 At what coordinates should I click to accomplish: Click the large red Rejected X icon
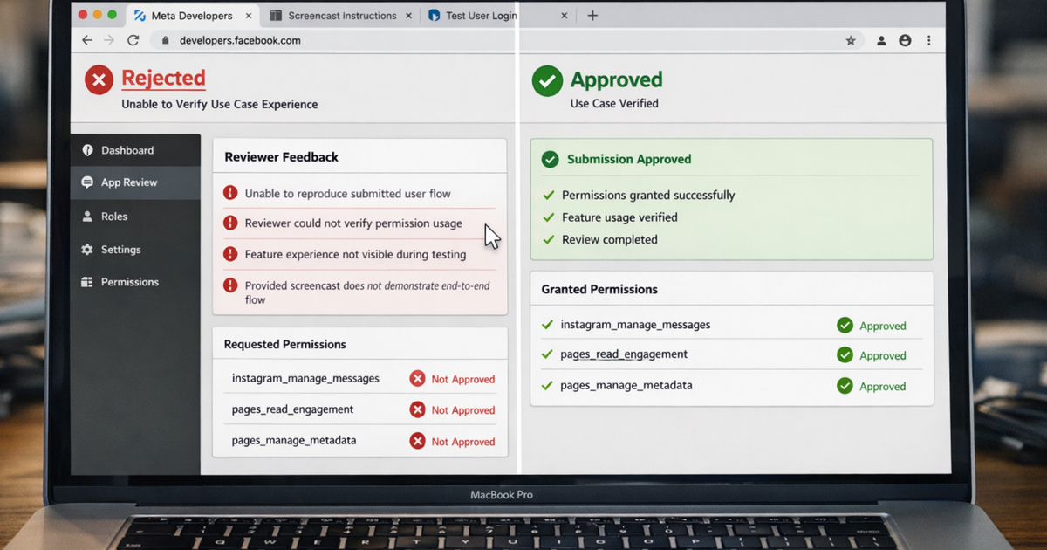tap(99, 80)
